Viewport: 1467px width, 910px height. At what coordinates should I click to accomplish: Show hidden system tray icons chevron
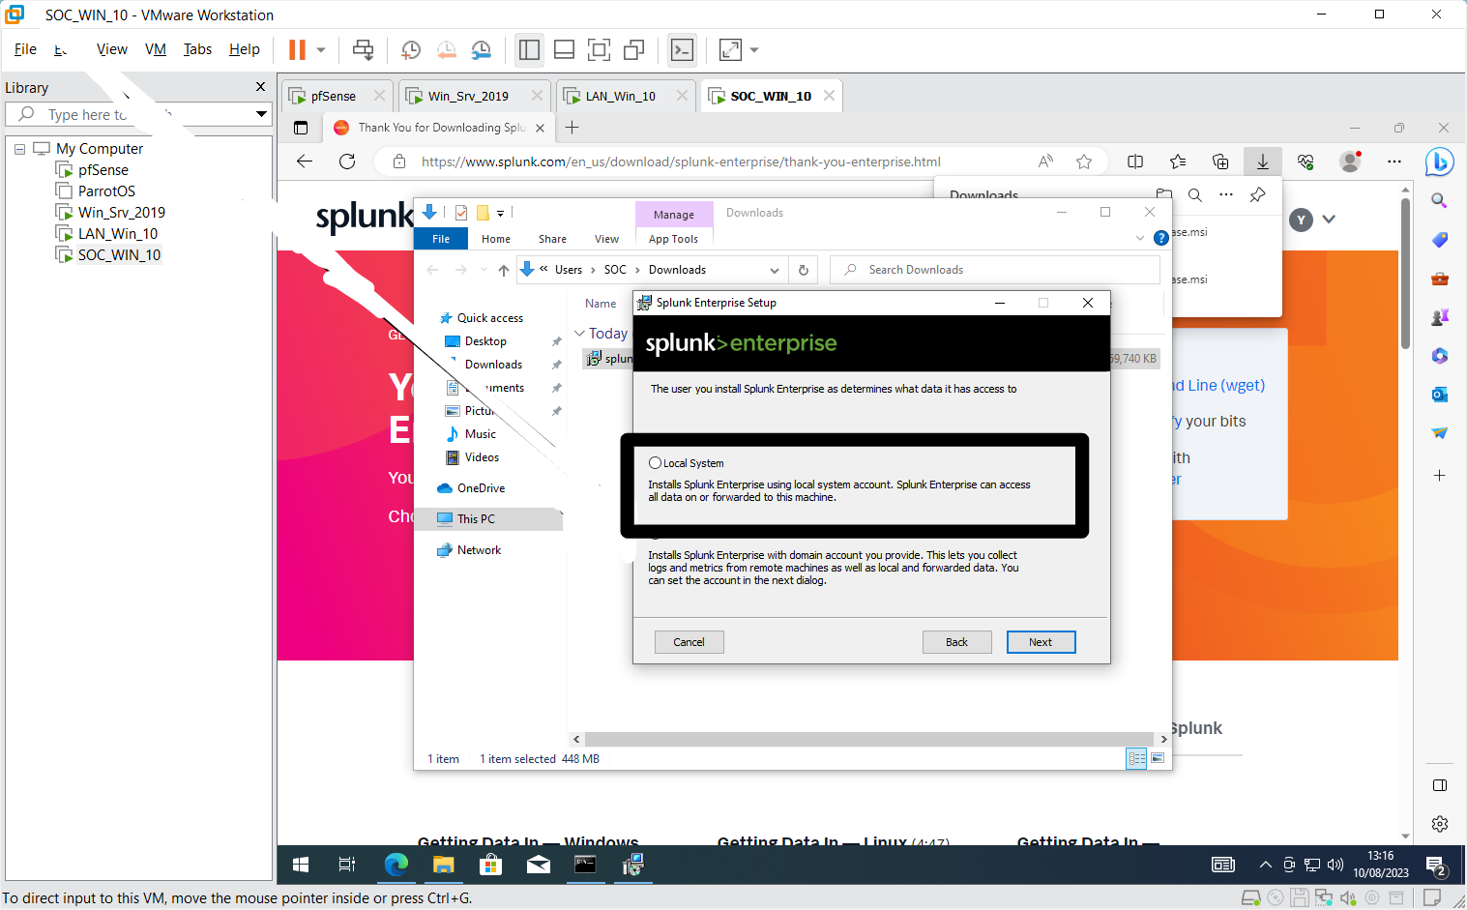click(x=1265, y=865)
